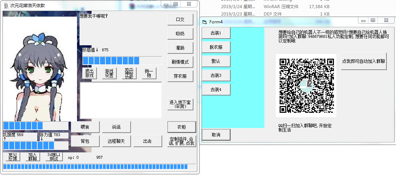The width and height of the screenshot is (396, 175).
Task: Choose the 古装4 outfit option
Action: click(216, 89)
